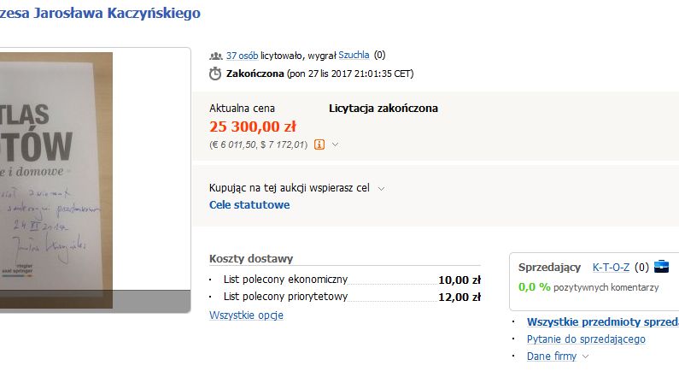Image resolution: width=679 pixels, height=383 pixels.
Task: Click the stopwatch icon beside Zakończona
Action: coord(215,74)
